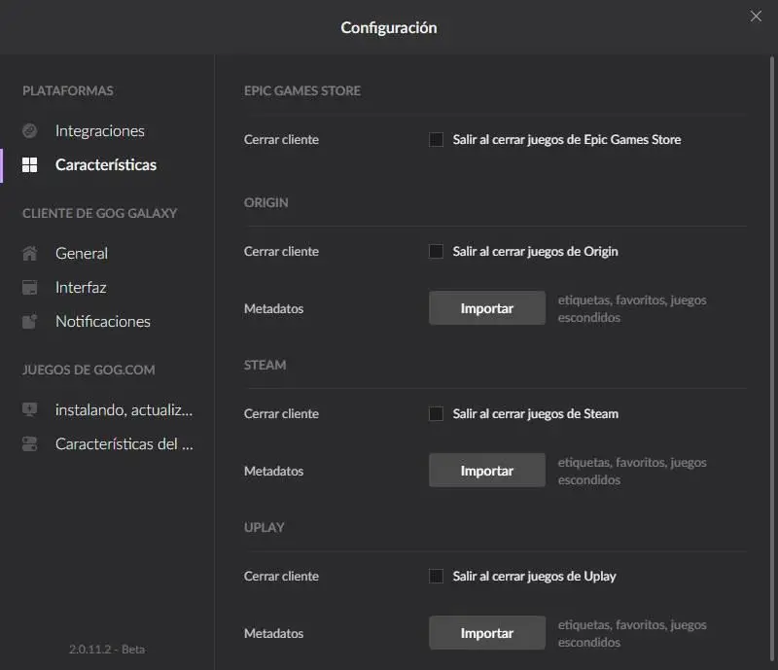Image resolution: width=778 pixels, height=670 pixels.
Task: Switch to the General settings page
Action: (x=82, y=254)
